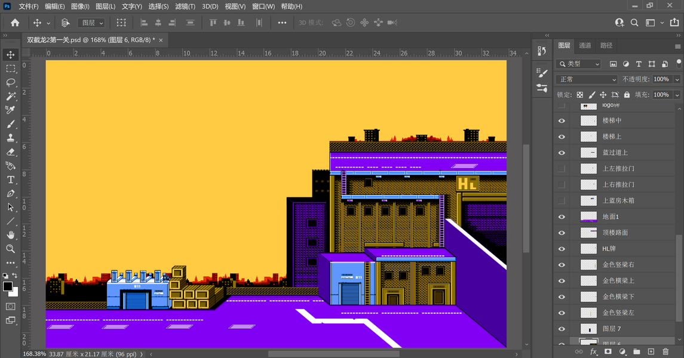The height and width of the screenshot is (358, 684).
Task: Show the 上左推拉门 layer
Action: pos(562,168)
